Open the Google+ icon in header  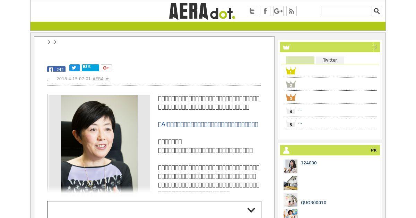click(278, 11)
